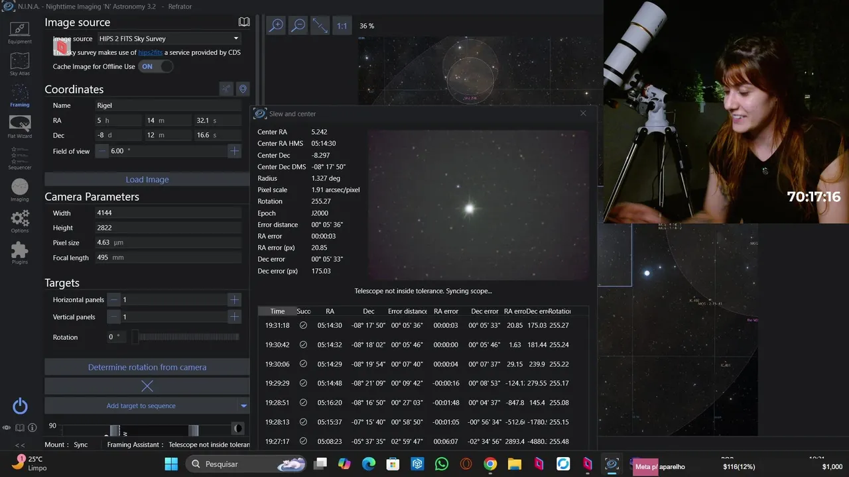
Task: Open the Sky Atlas tab
Action: [x=20, y=65]
